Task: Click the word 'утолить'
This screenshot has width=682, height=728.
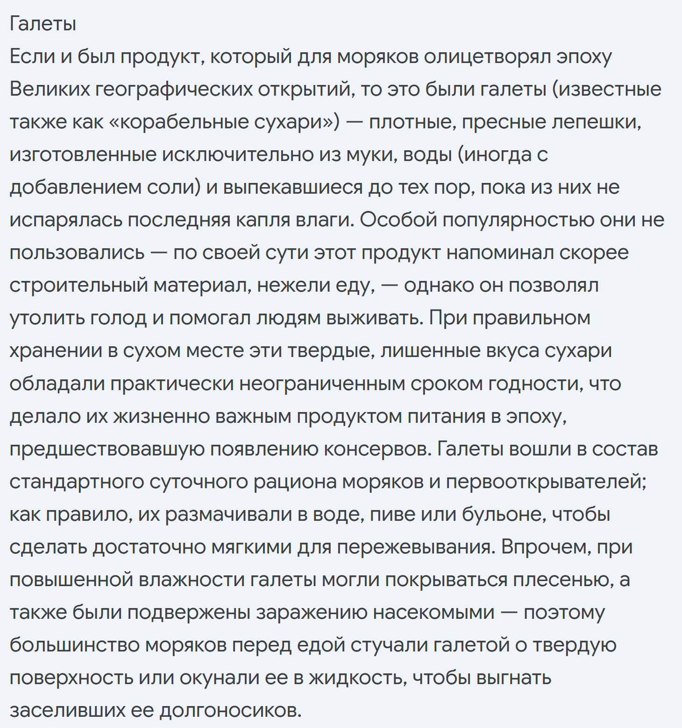Action: pyautogui.click(x=47, y=318)
